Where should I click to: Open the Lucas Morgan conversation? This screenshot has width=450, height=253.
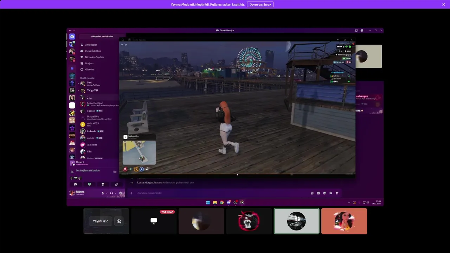98,104
